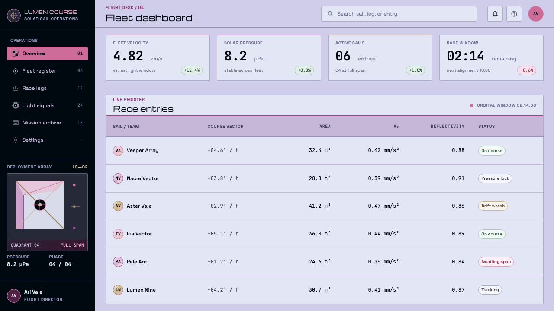Viewport: 554px width, 311px height.
Task: Click the search sail, leg, or entry field
Action: (399, 14)
